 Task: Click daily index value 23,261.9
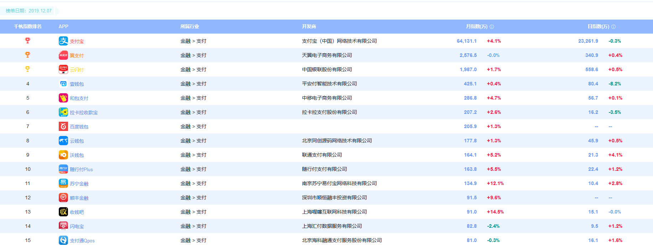point(588,41)
